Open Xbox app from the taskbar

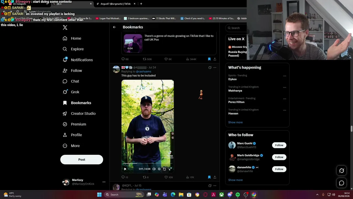click(x=221, y=195)
